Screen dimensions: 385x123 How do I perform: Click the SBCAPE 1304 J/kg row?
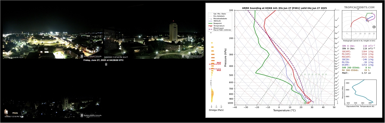(x=358, y=51)
